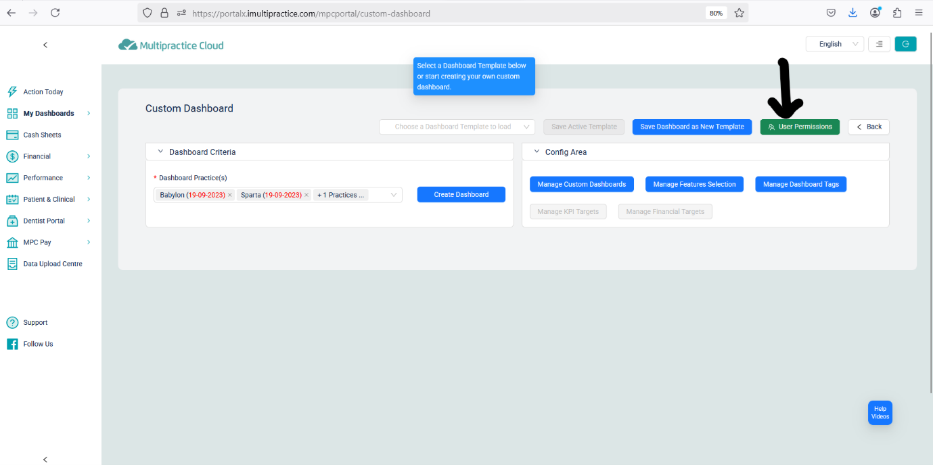This screenshot has height=465, width=933.
Task: Collapse the Config Area panel
Action: (537, 152)
